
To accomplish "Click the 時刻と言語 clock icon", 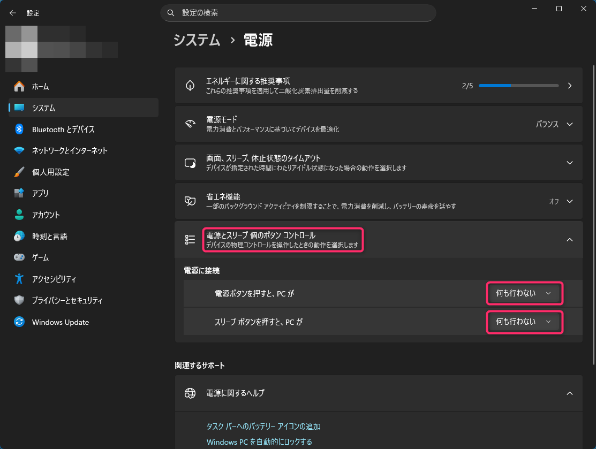I will [19, 236].
